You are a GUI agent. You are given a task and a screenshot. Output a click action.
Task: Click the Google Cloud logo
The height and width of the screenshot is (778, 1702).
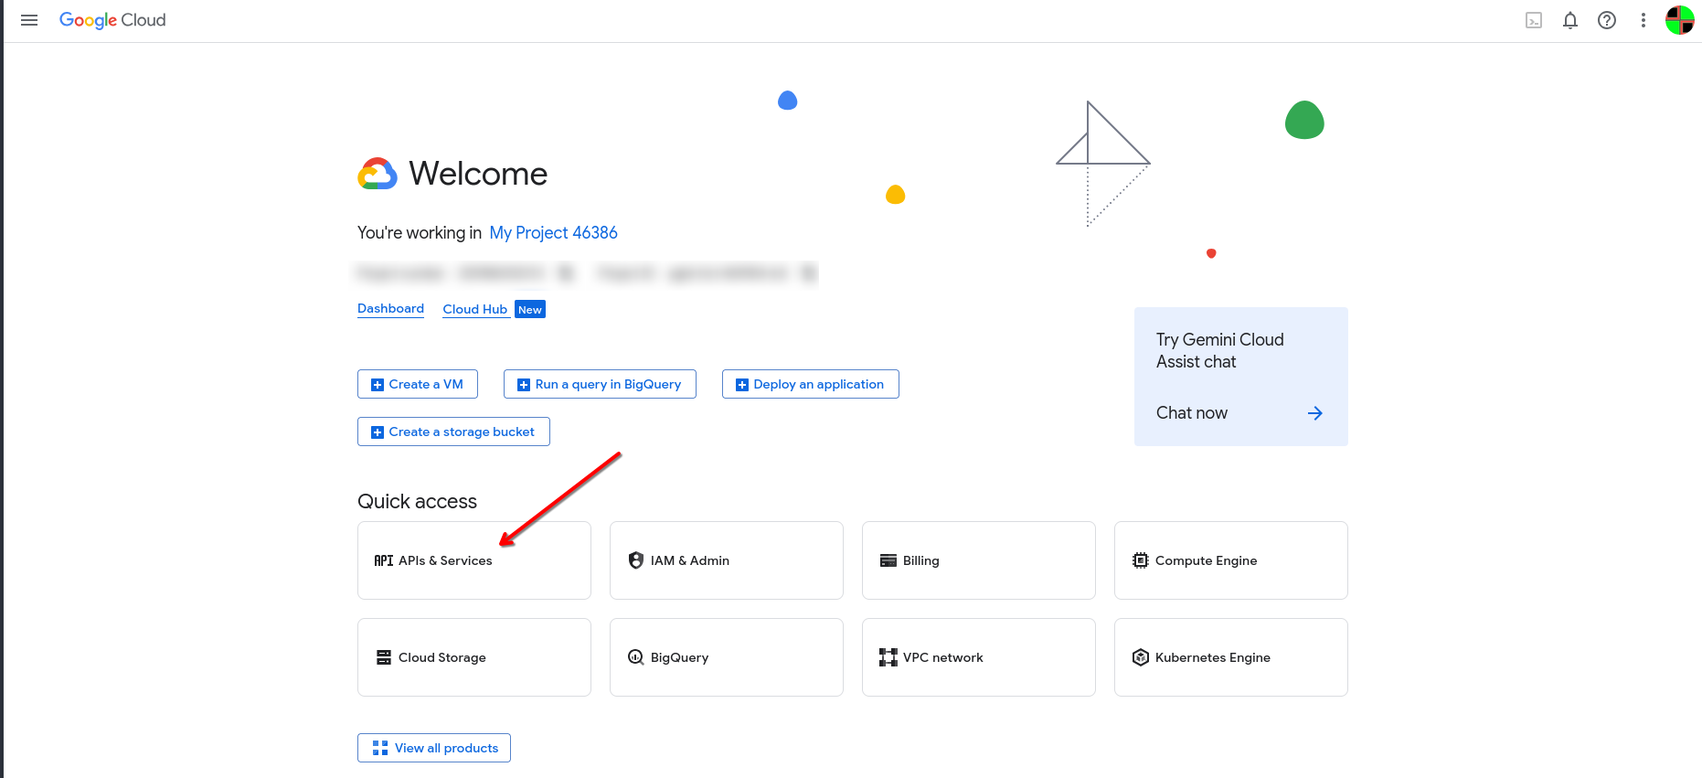(112, 20)
